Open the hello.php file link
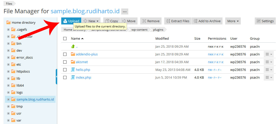This screenshot has height=124, width=280. tap(83, 70)
